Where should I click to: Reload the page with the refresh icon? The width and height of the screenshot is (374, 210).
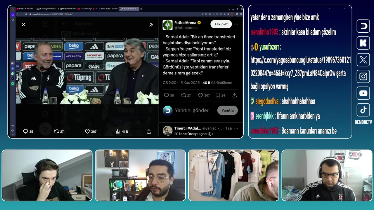tap(26, 14)
